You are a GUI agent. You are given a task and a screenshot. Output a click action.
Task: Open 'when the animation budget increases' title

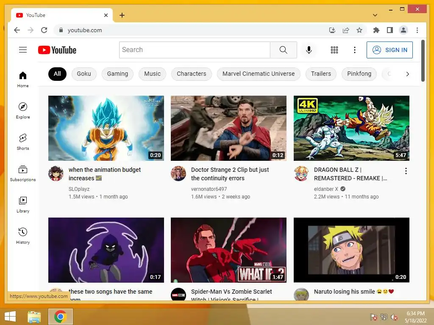(105, 174)
